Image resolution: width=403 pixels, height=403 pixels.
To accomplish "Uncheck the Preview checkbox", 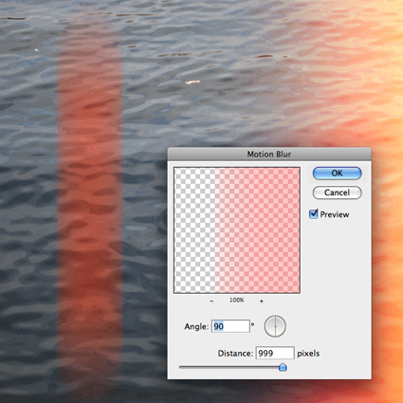I will coord(313,214).
